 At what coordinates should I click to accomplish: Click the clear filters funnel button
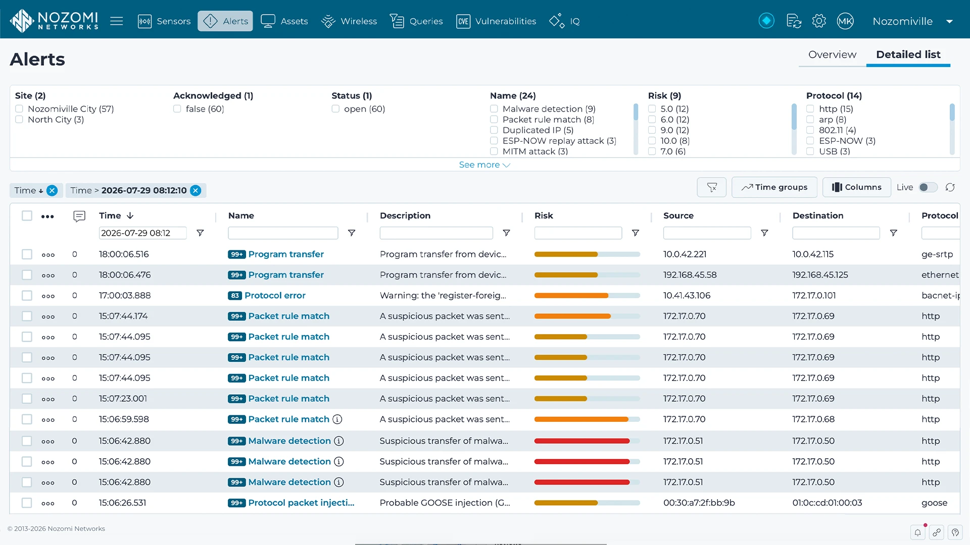[x=712, y=187]
